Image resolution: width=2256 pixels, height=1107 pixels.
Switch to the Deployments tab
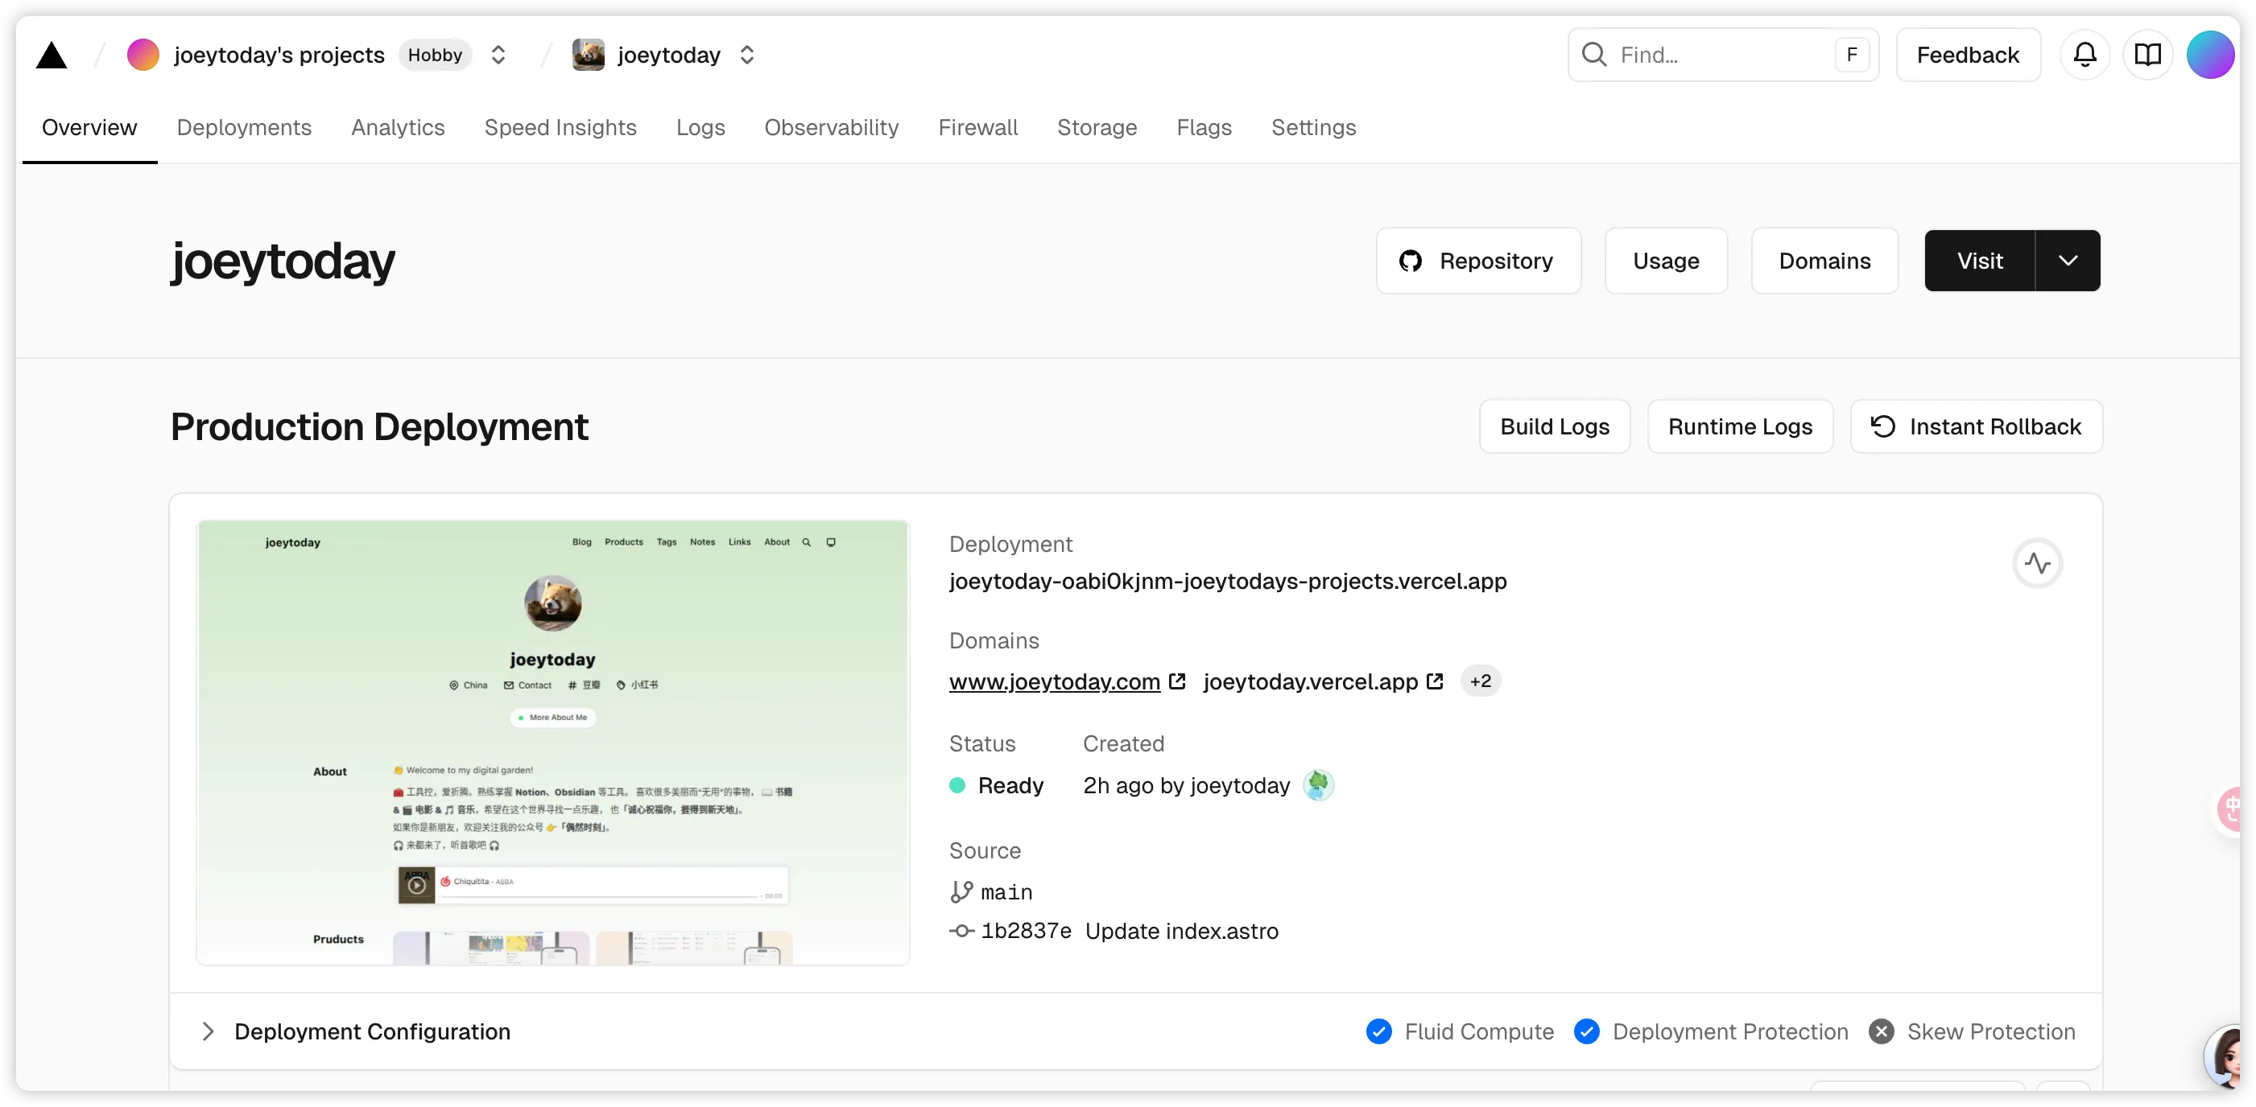coord(243,128)
